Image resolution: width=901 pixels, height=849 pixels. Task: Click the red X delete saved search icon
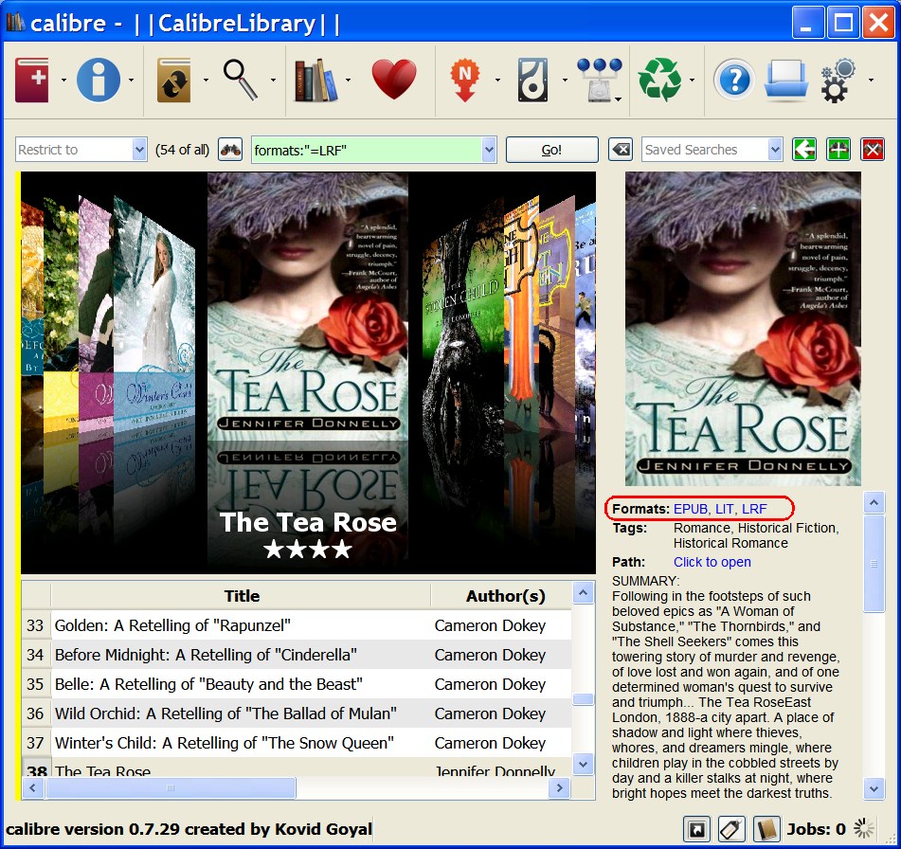[873, 150]
